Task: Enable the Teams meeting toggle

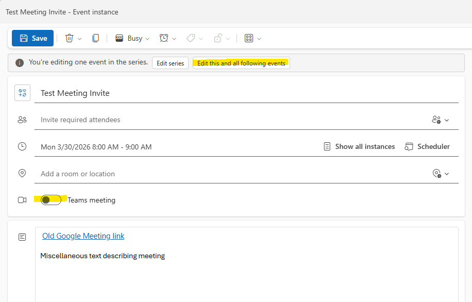Action: pos(51,200)
